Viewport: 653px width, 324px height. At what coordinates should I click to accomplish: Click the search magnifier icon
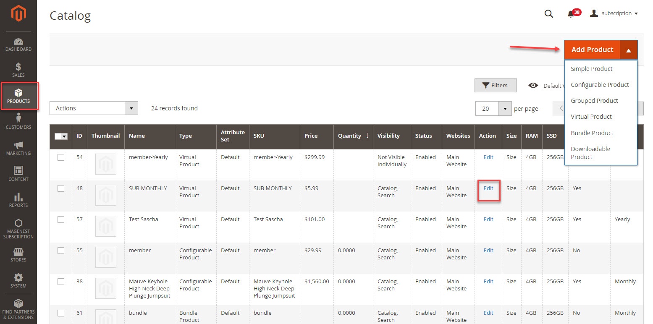pos(548,14)
